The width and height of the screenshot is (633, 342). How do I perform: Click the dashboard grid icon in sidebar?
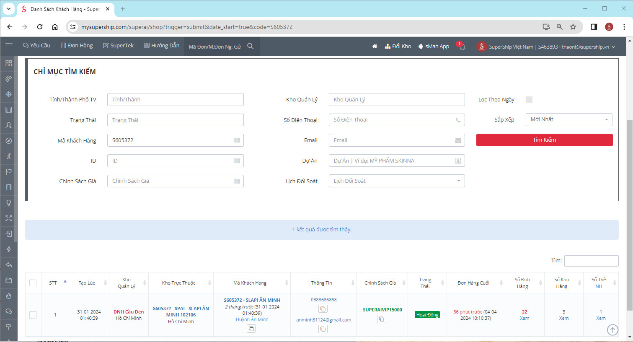(x=8, y=63)
